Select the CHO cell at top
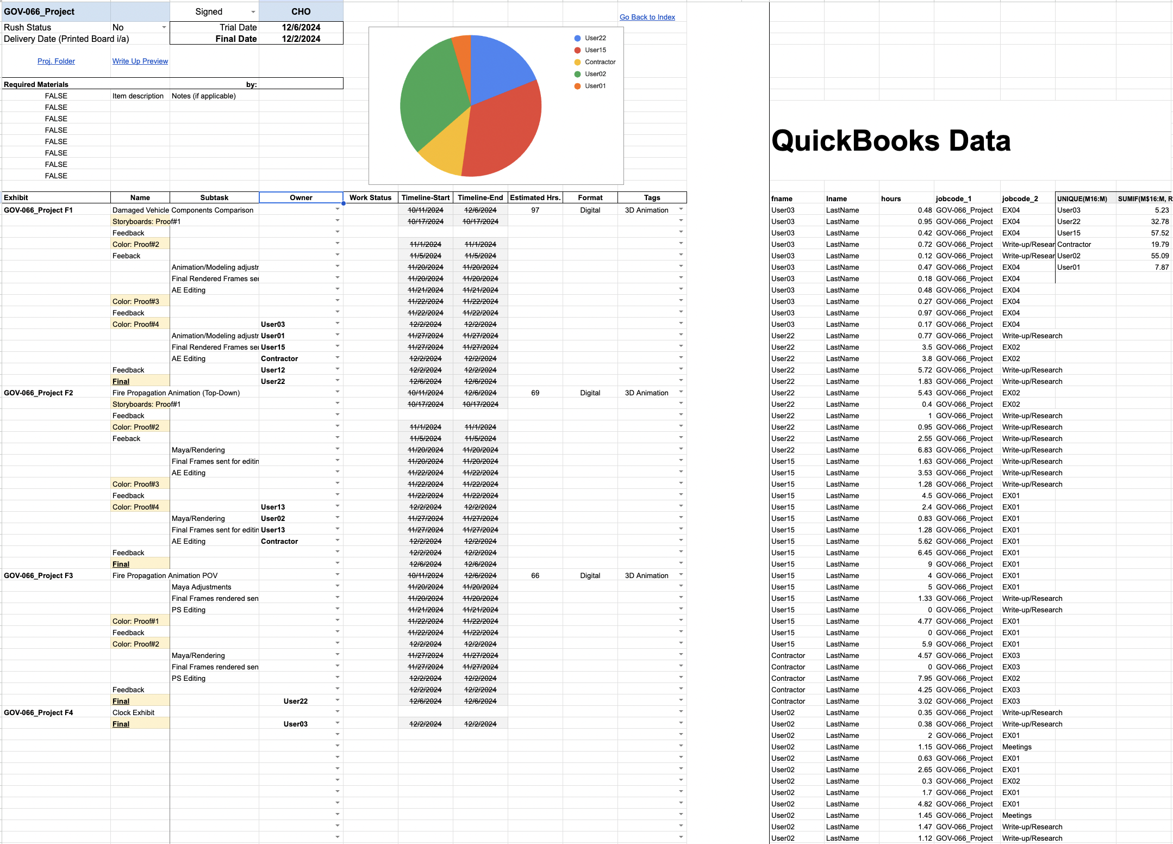1173x844 pixels. [x=301, y=11]
